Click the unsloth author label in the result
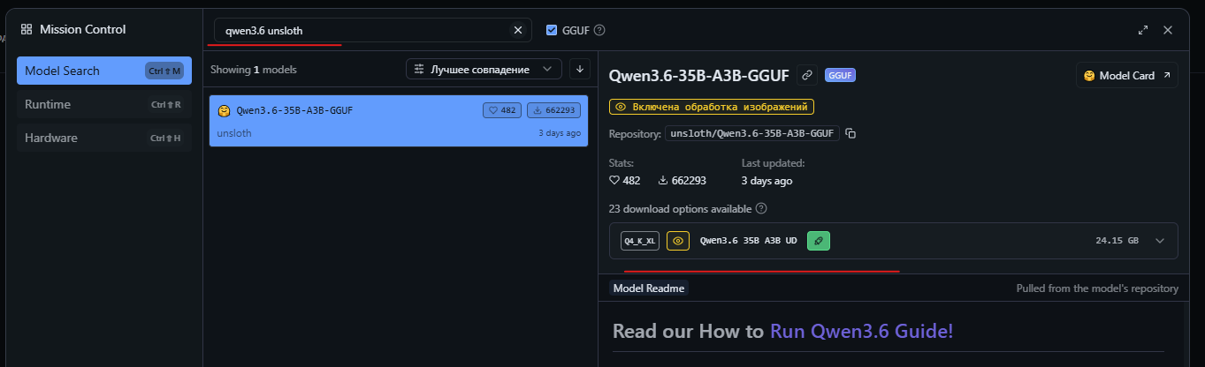1205x367 pixels. (x=233, y=133)
